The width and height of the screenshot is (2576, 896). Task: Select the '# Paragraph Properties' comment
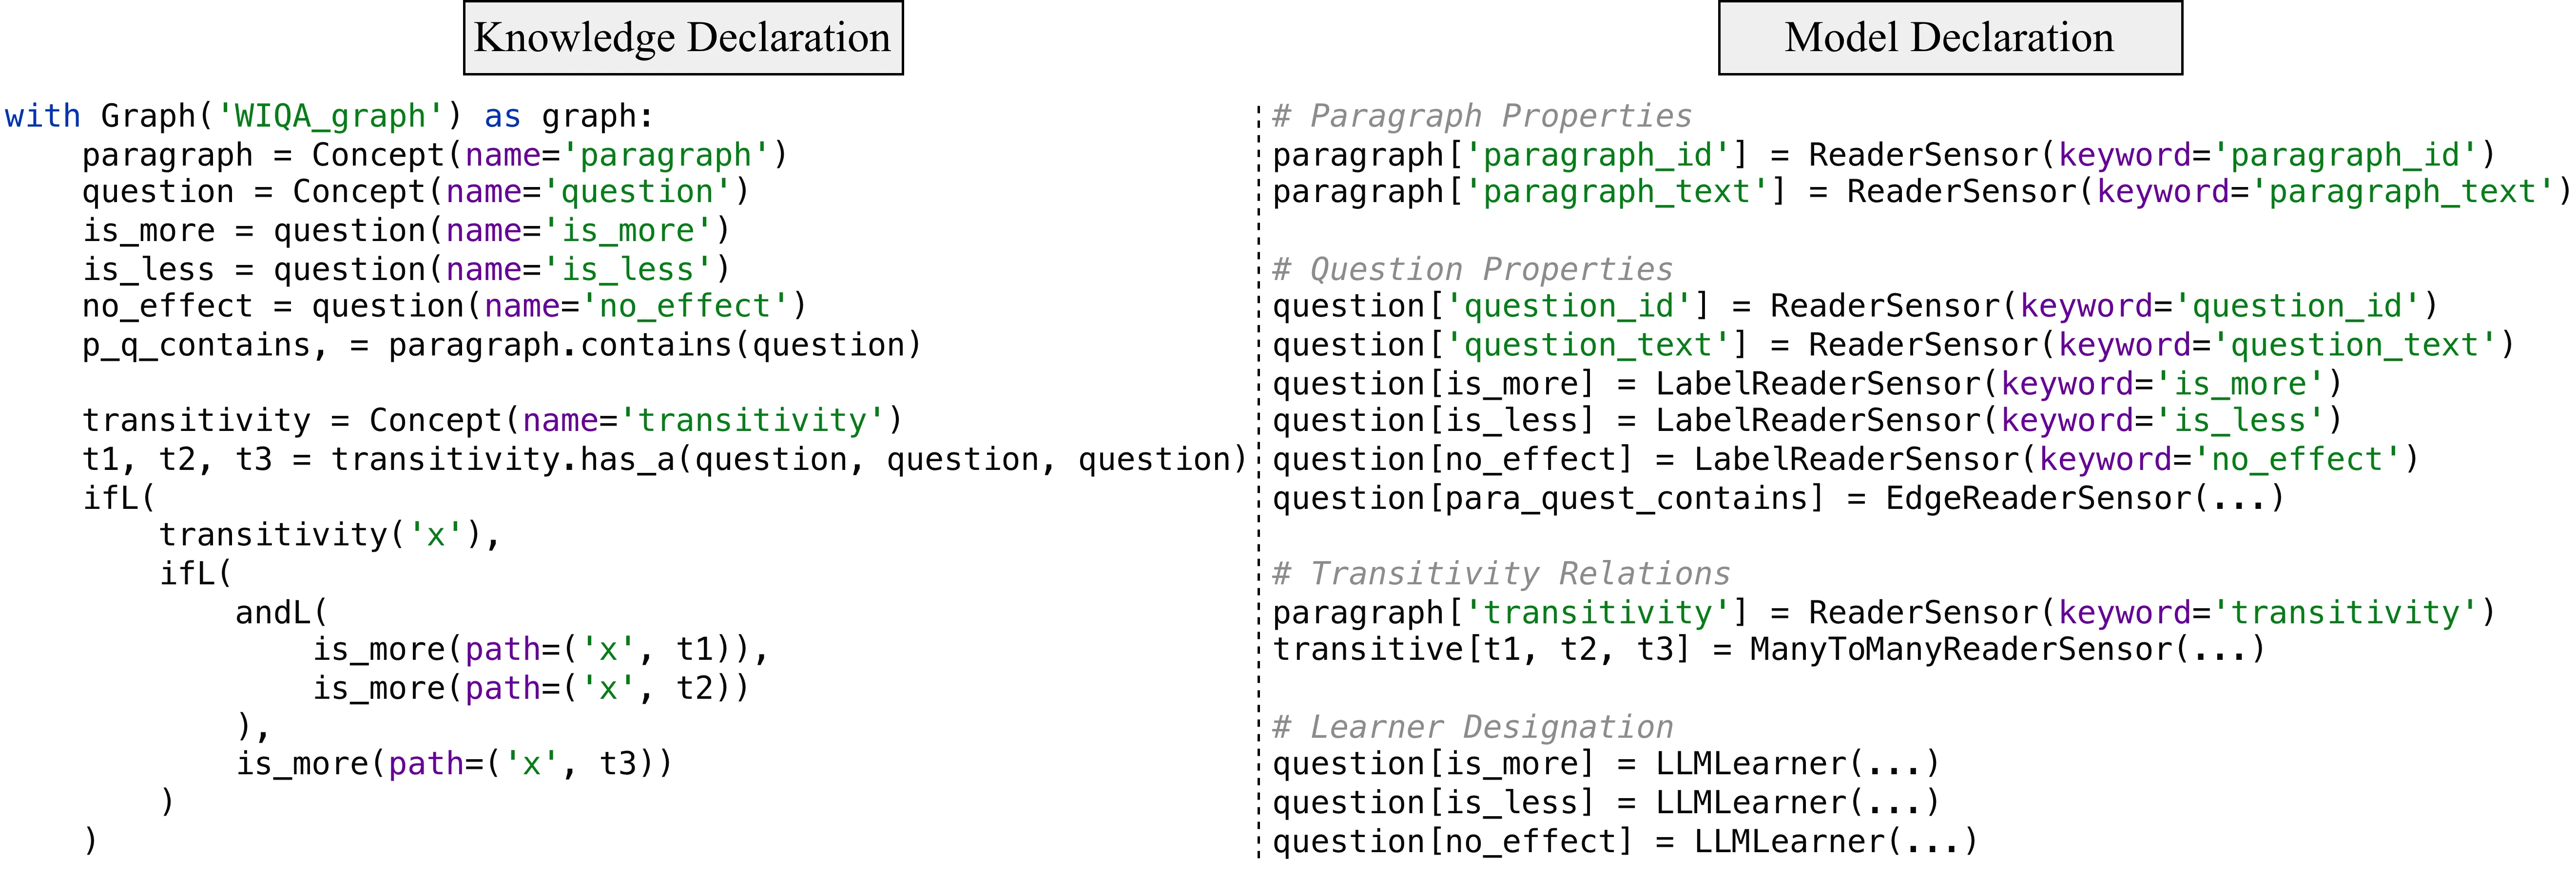click(x=1481, y=117)
